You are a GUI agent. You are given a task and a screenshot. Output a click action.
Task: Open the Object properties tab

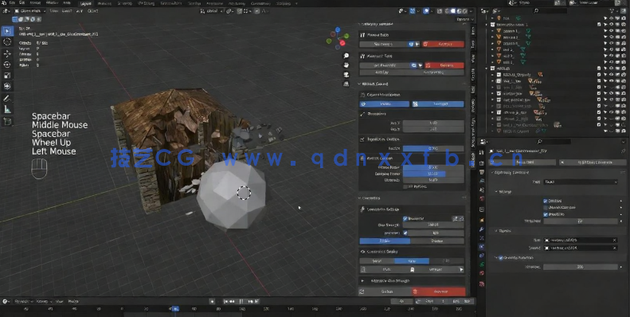click(481, 220)
